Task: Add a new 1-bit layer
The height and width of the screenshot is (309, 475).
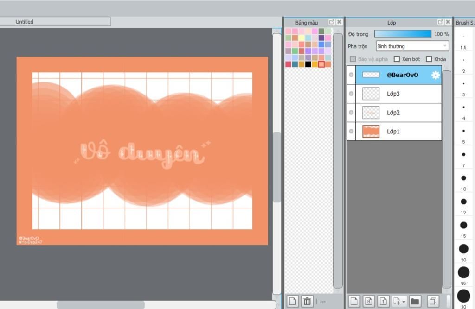Action: coord(383,301)
